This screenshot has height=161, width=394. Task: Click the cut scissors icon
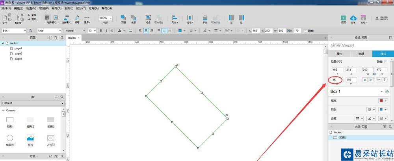coord(22,15)
